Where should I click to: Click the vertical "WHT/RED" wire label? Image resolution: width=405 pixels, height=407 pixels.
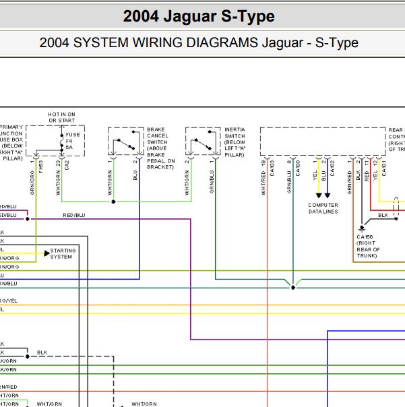(263, 183)
